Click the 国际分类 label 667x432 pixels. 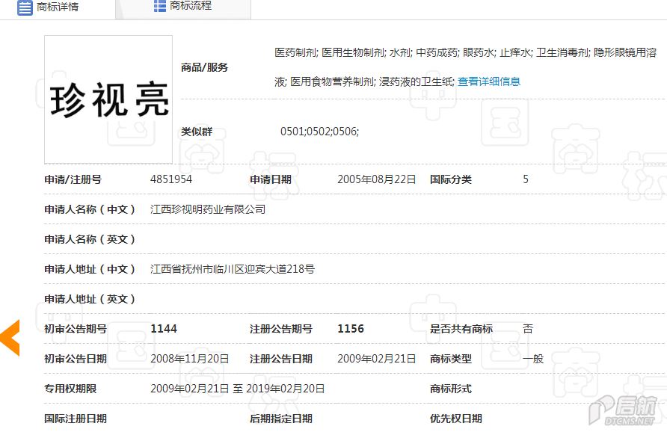pos(451,179)
